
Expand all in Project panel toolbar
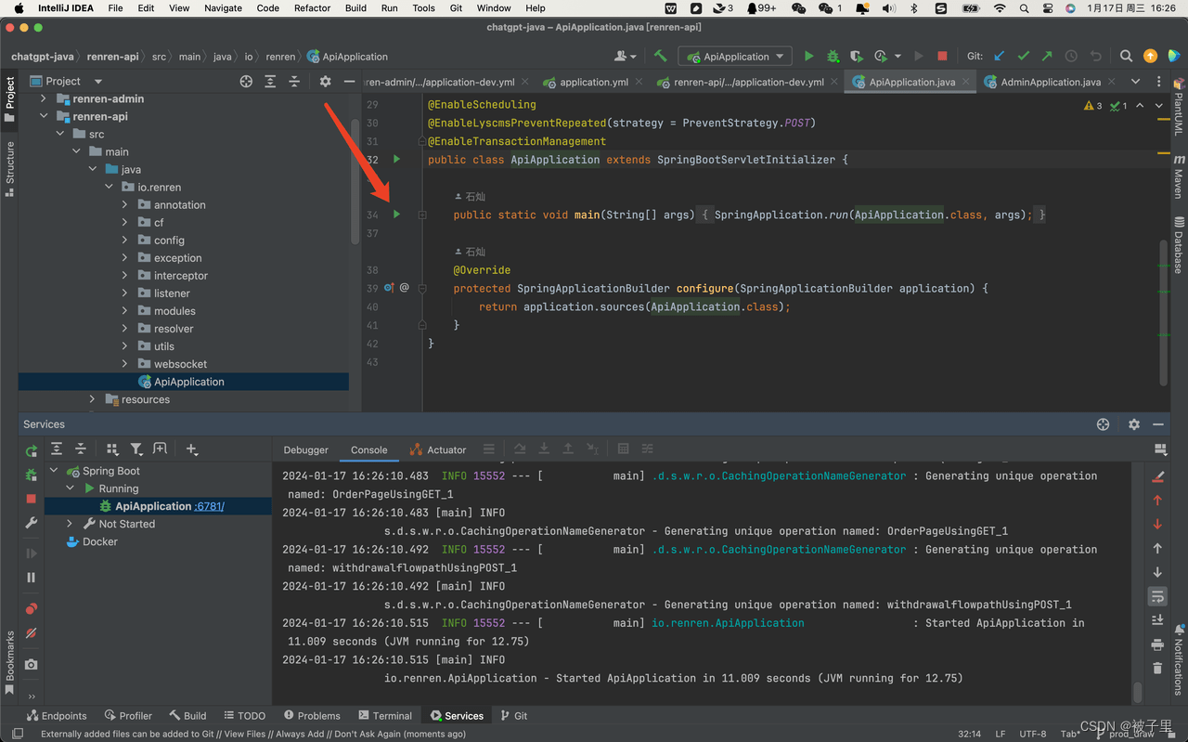270,82
